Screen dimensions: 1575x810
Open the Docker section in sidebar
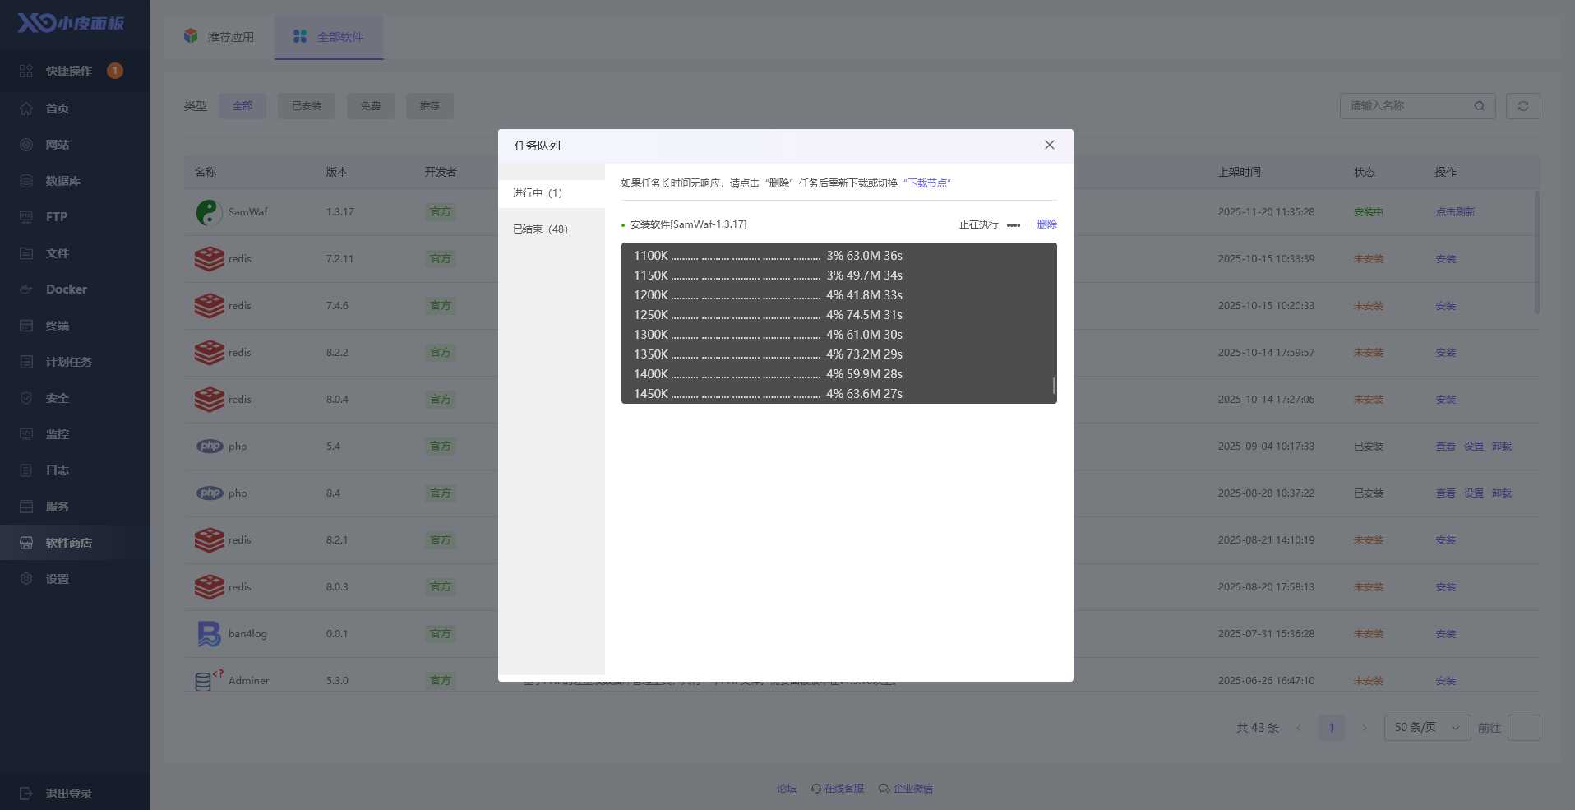pyautogui.click(x=66, y=289)
